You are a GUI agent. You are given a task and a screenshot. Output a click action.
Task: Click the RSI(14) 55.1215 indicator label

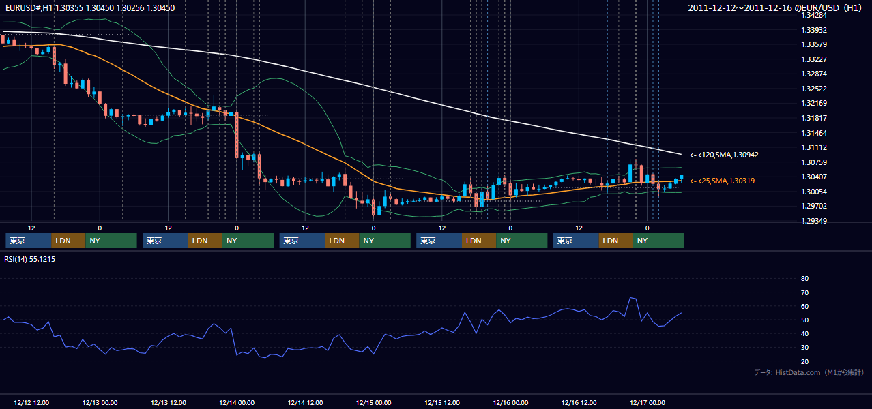pyautogui.click(x=30, y=259)
